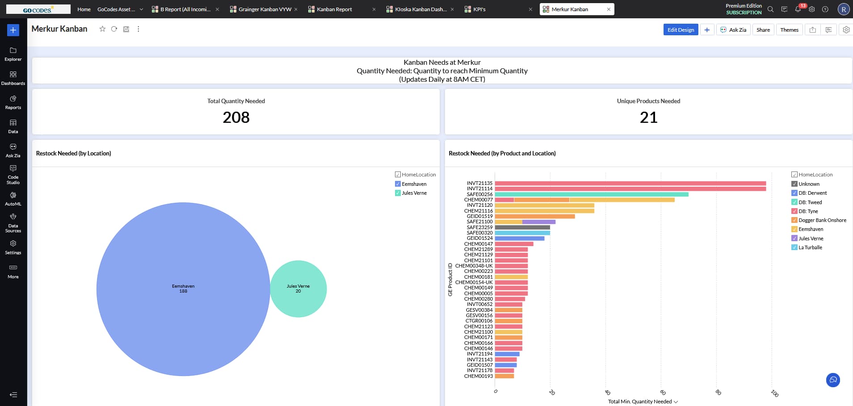Expand the GoCodes Asset tab dropdown
The height and width of the screenshot is (406, 853).
[x=141, y=9]
